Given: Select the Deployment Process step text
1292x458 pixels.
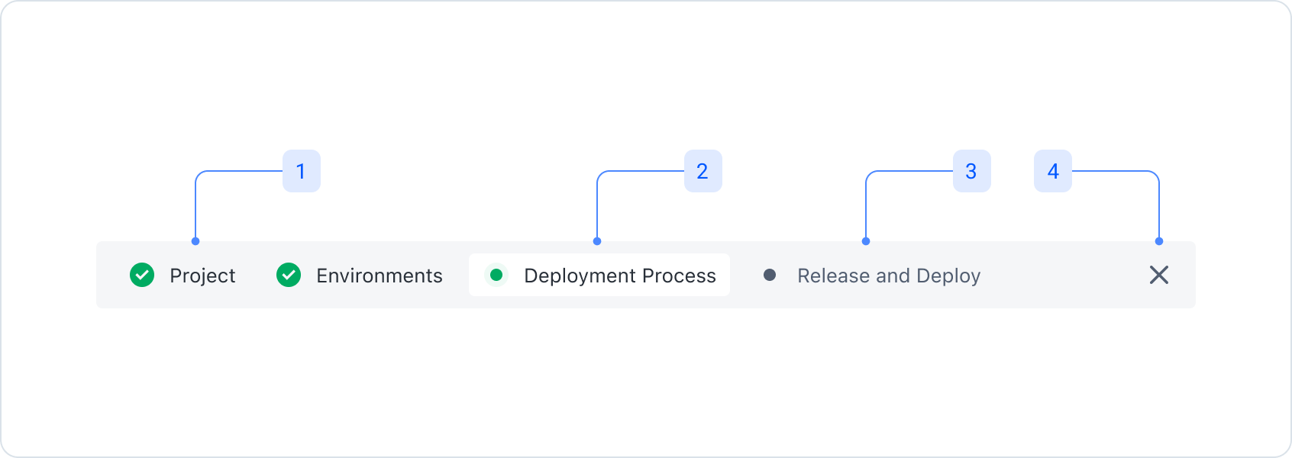Looking at the screenshot, I should click(620, 276).
